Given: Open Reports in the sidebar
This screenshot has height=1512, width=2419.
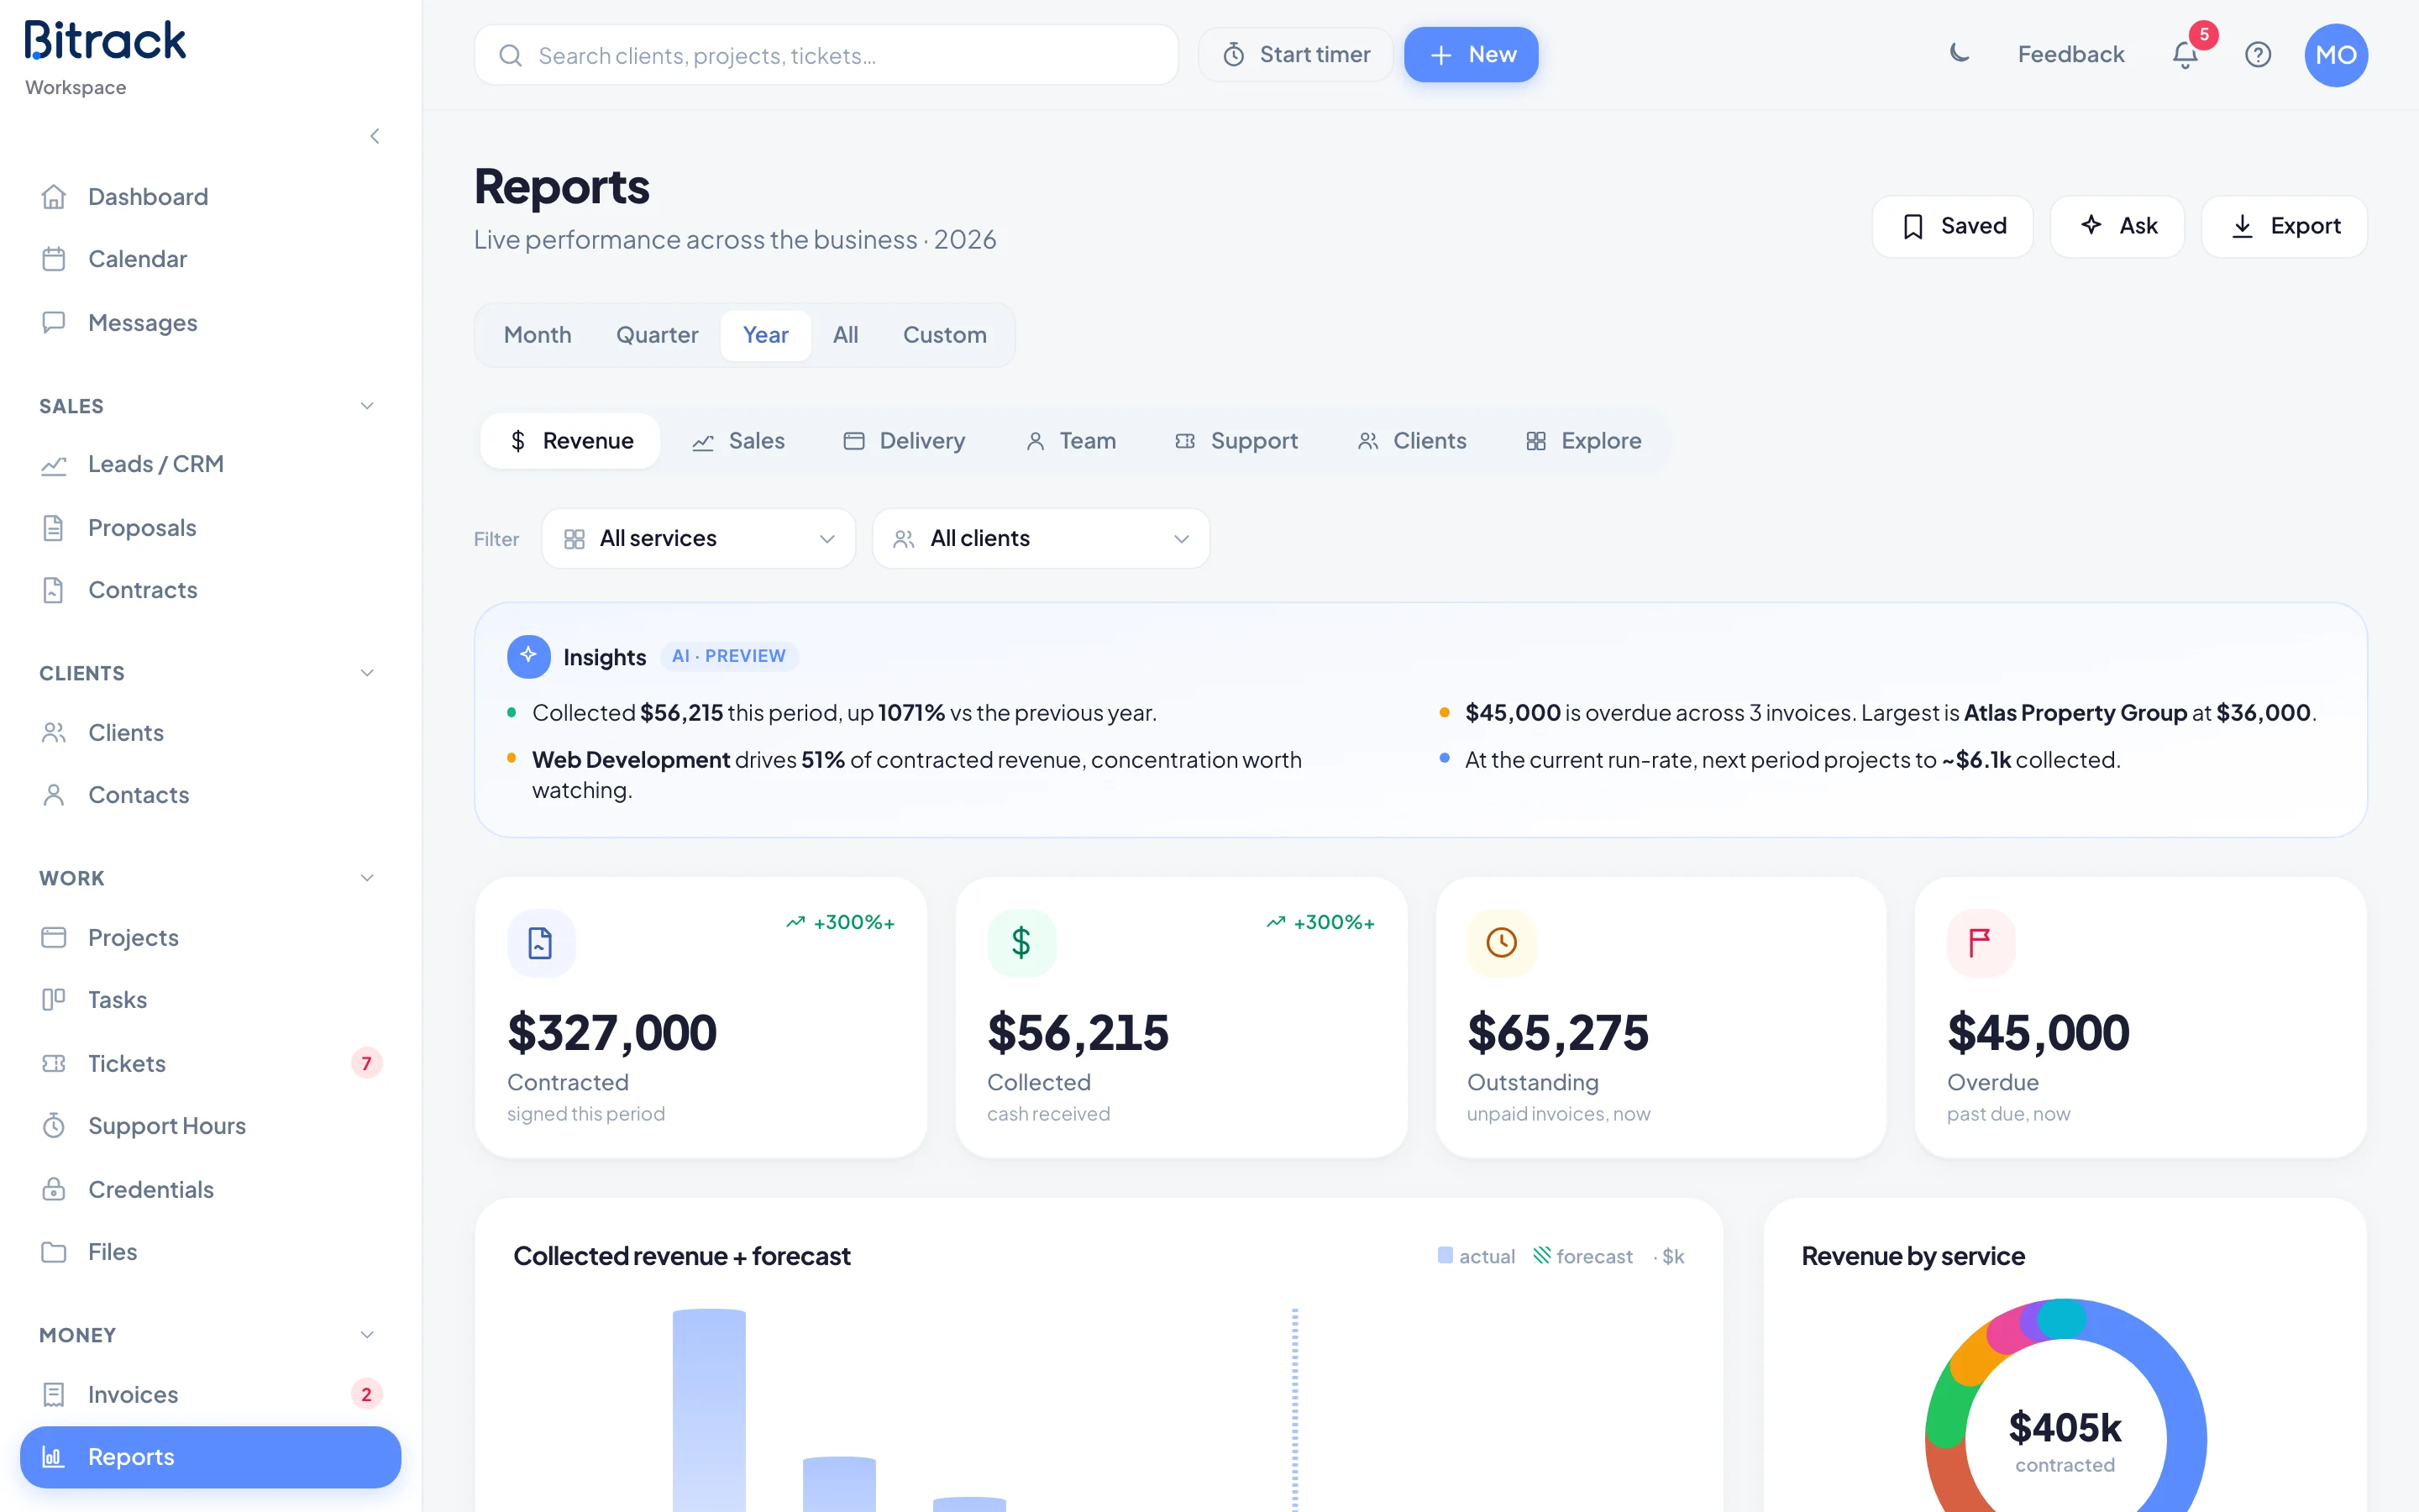Looking at the screenshot, I should coord(210,1457).
